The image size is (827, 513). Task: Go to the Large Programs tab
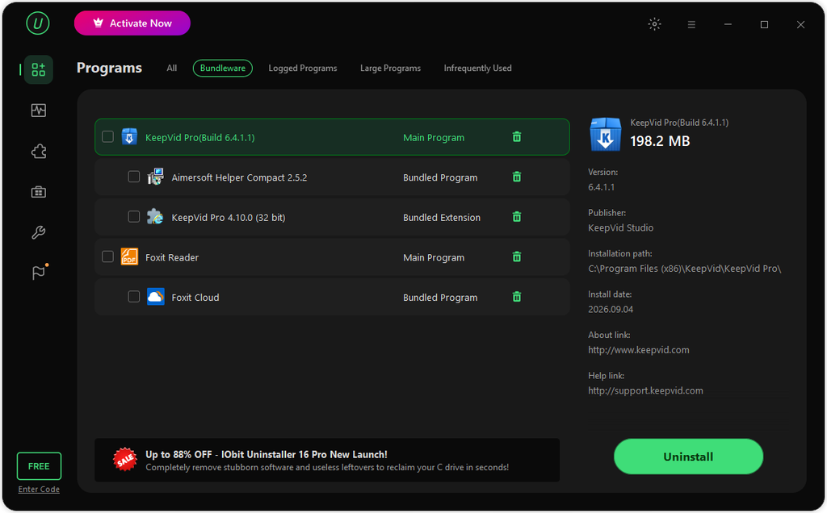coord(390,68)
